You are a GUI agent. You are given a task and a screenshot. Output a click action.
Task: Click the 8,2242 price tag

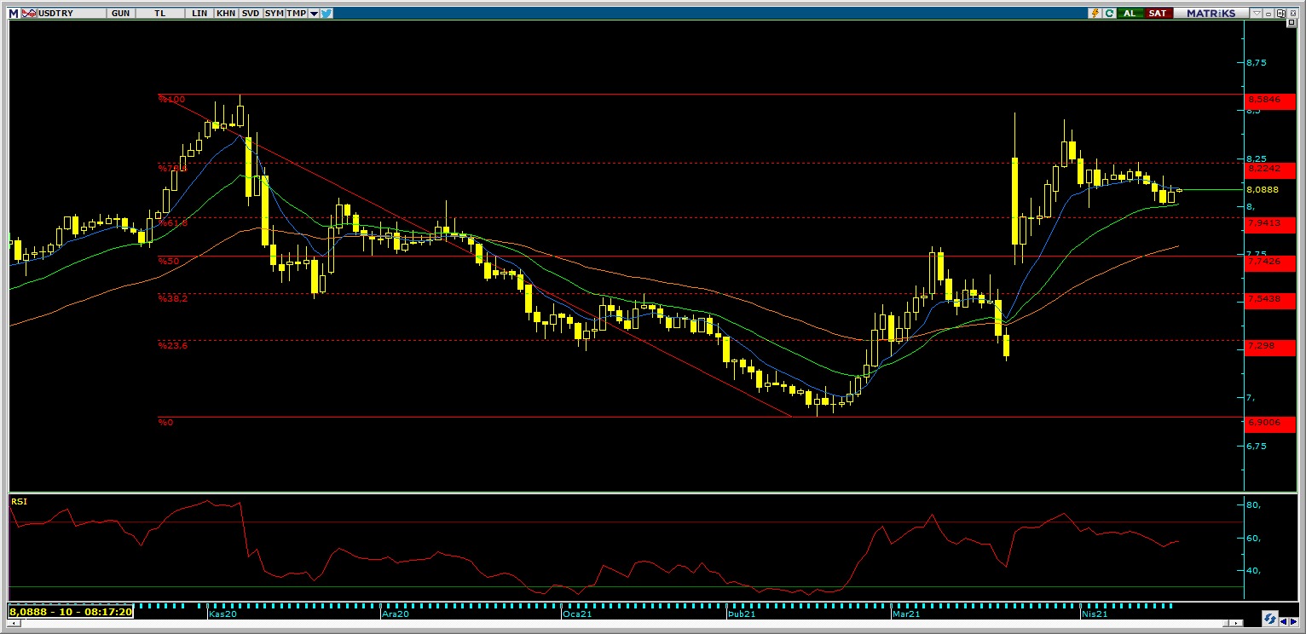(x=1268, y=169)
